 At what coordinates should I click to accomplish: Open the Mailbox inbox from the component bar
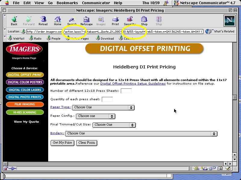(x=204, y=169)
